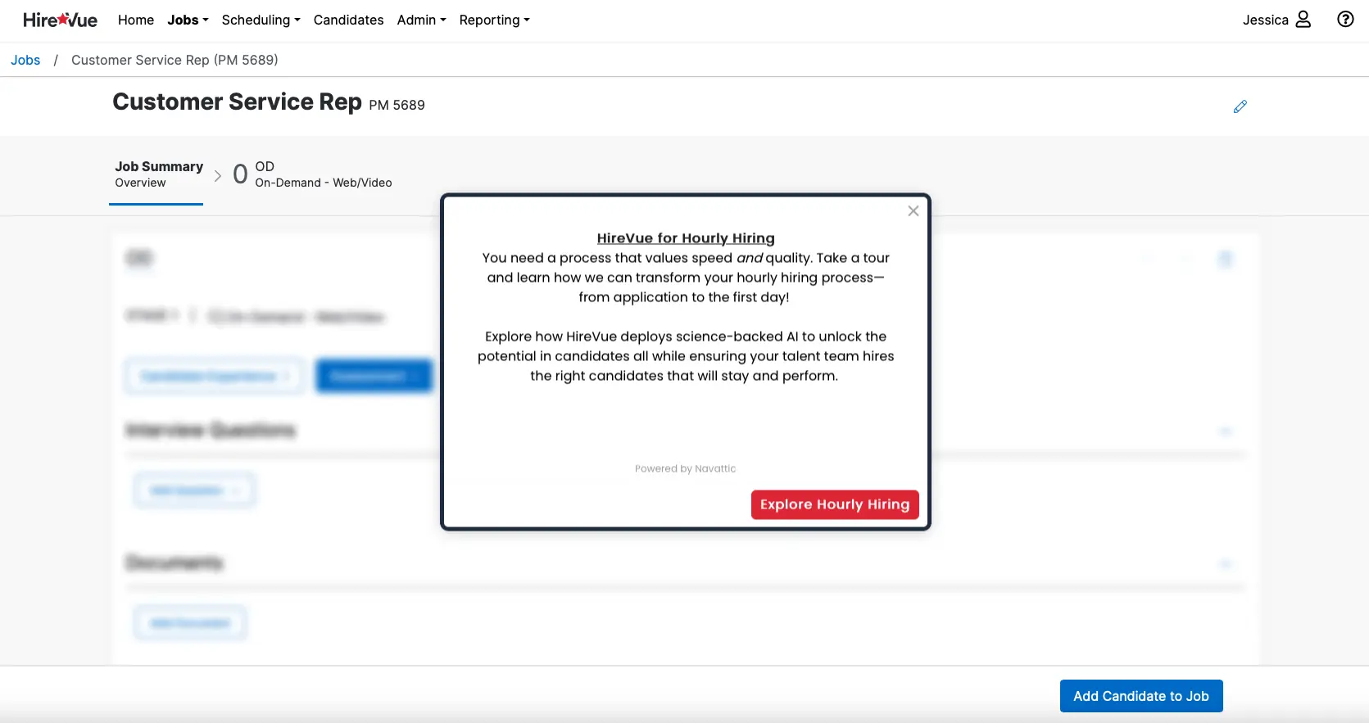
Task: Go to the Home page
Action: point(136,20)
